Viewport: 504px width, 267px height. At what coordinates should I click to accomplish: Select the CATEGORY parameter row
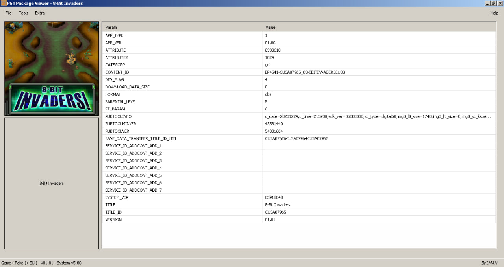click(299, 65)
